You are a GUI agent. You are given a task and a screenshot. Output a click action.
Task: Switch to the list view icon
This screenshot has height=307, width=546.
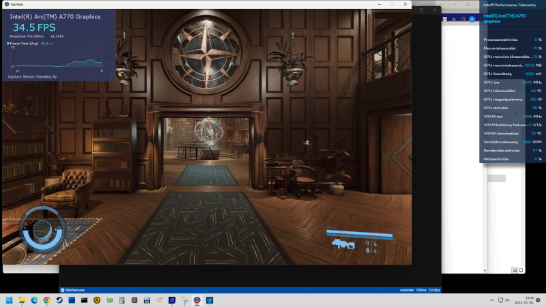[x=515, y=270]
